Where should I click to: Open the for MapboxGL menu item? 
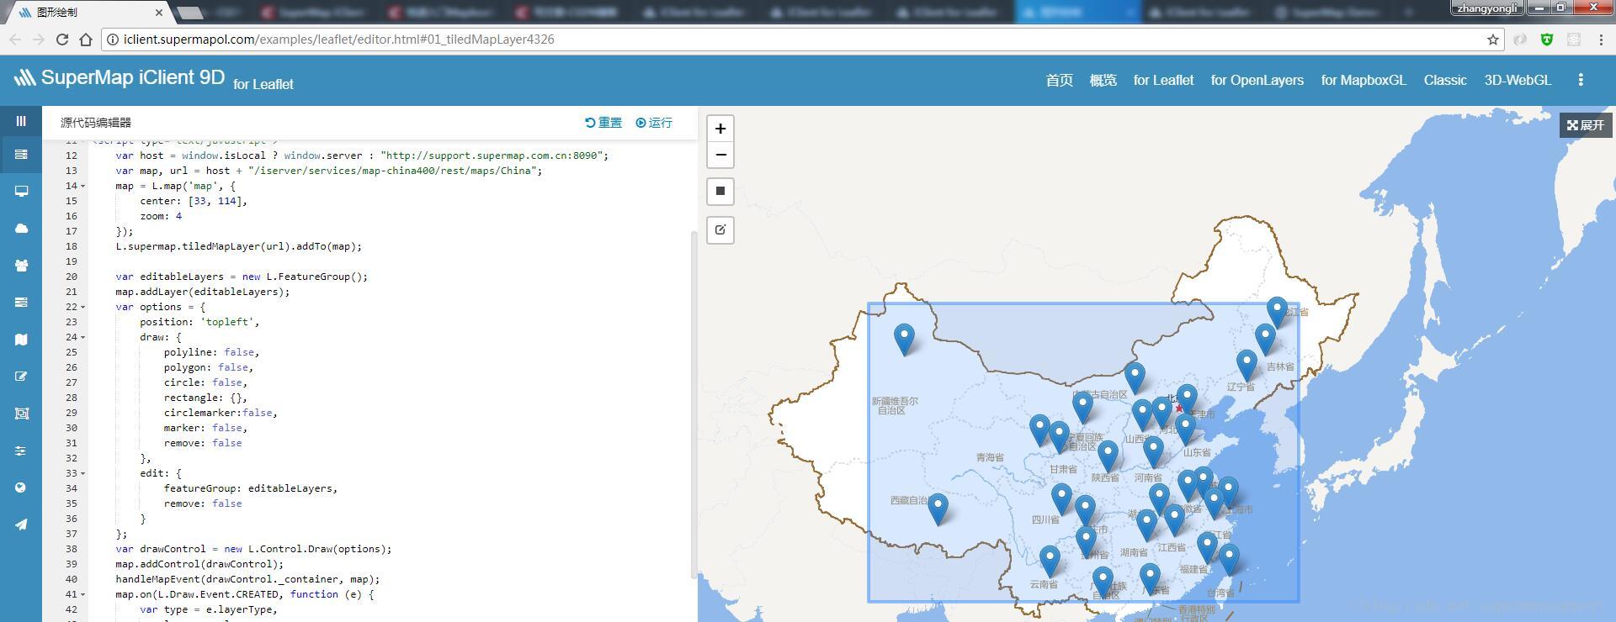tap(1363, 80)
